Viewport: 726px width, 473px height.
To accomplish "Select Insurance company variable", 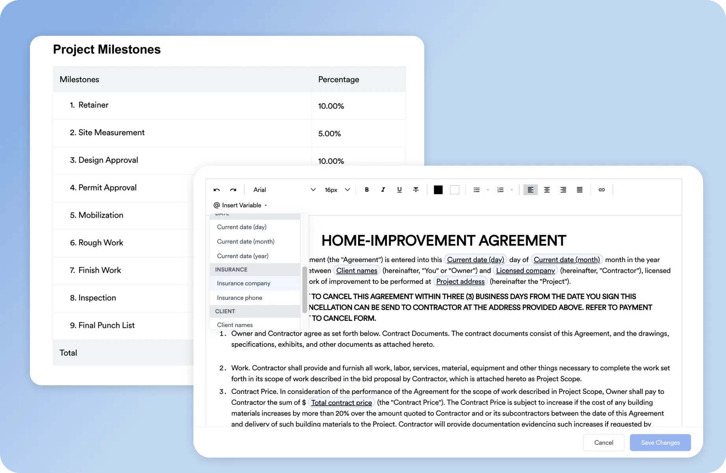I will pos(255,283).
